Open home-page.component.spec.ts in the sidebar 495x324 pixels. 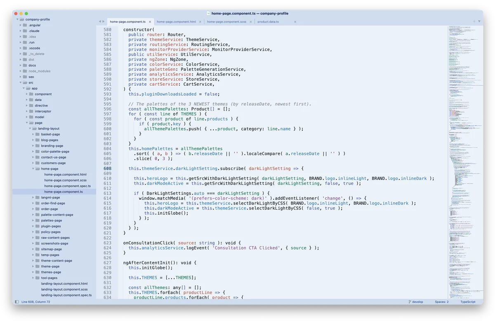coord(67,186)
